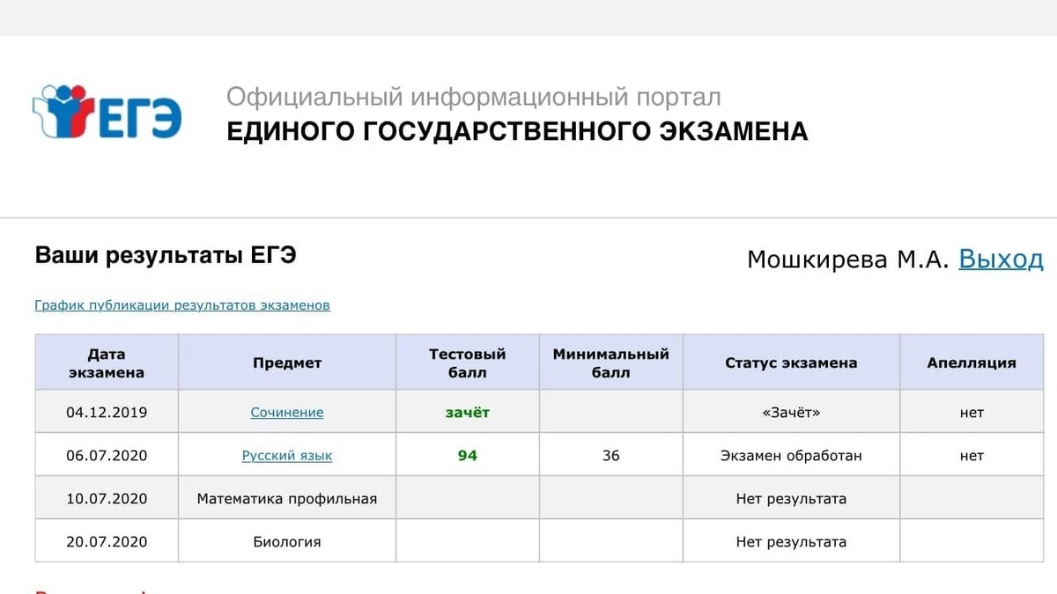The height and width of the screenshot is (594, 1057).
Task: Click the Статус экзамена column header
Action: coord(792,362)
